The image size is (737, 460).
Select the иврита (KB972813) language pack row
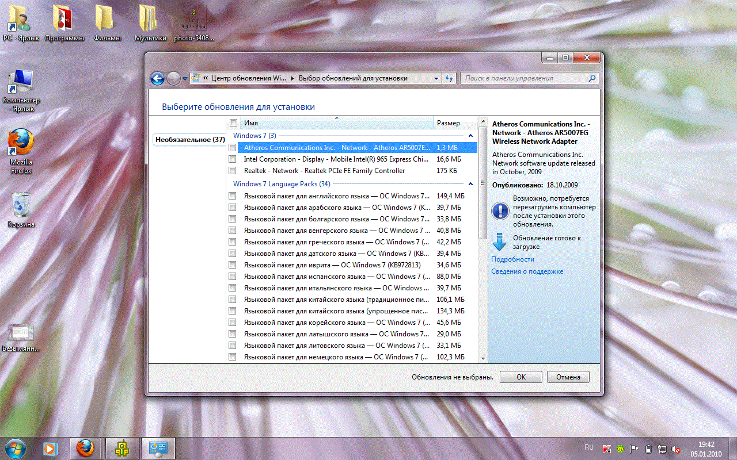[352, 265]
